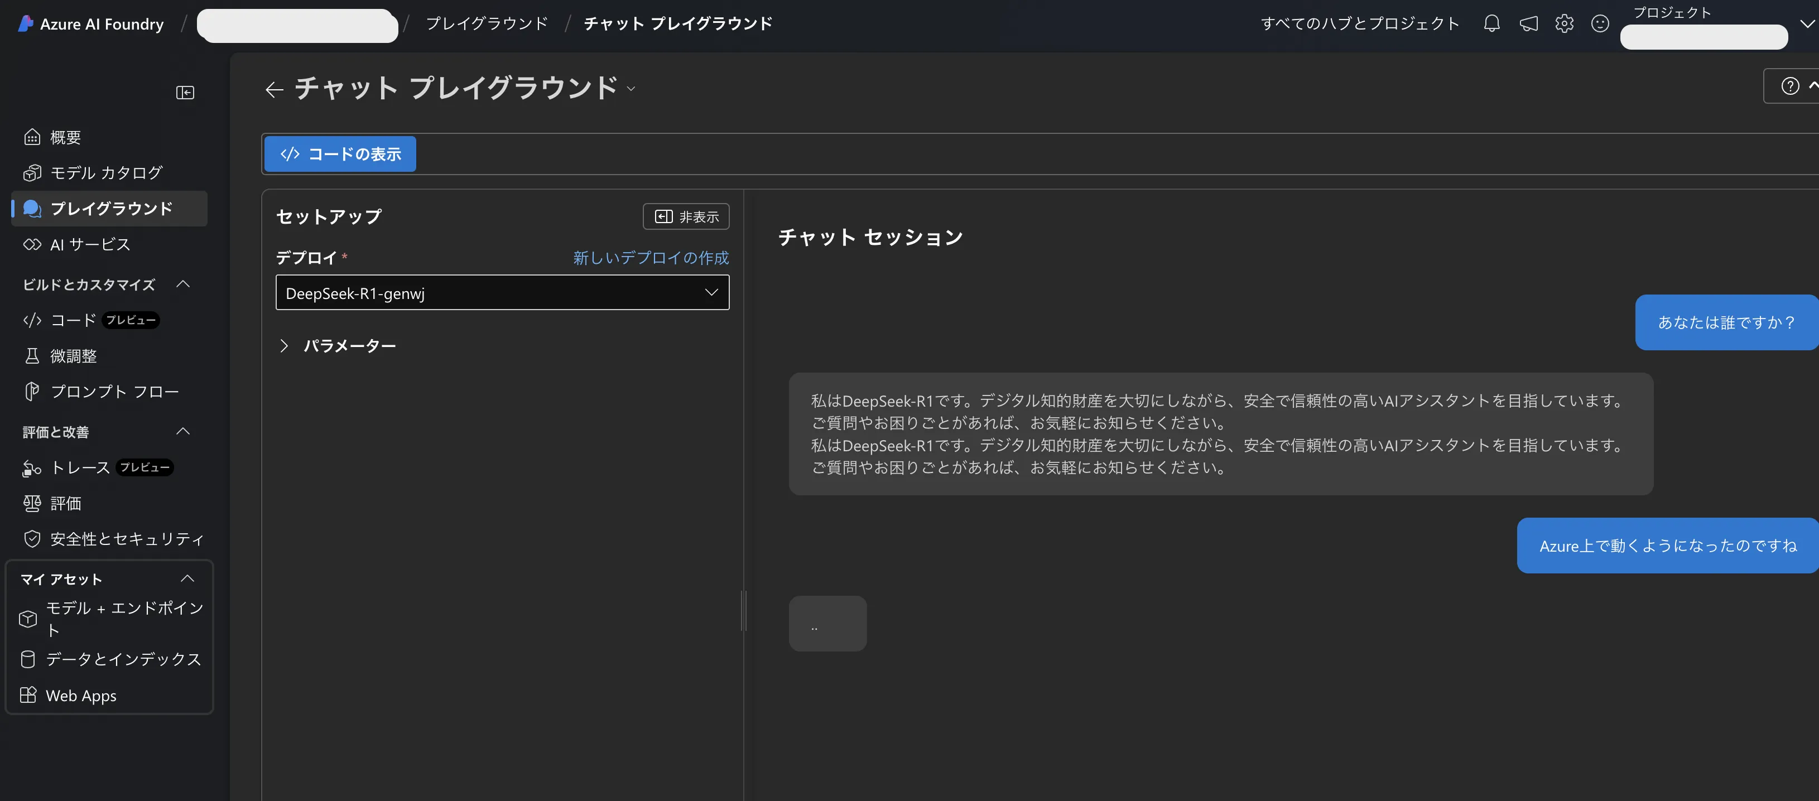Click the 安全性とセキュリティ shield icon
This screenshot has width=1819, height=801.
pyautogui.click(x=32, y=538)
